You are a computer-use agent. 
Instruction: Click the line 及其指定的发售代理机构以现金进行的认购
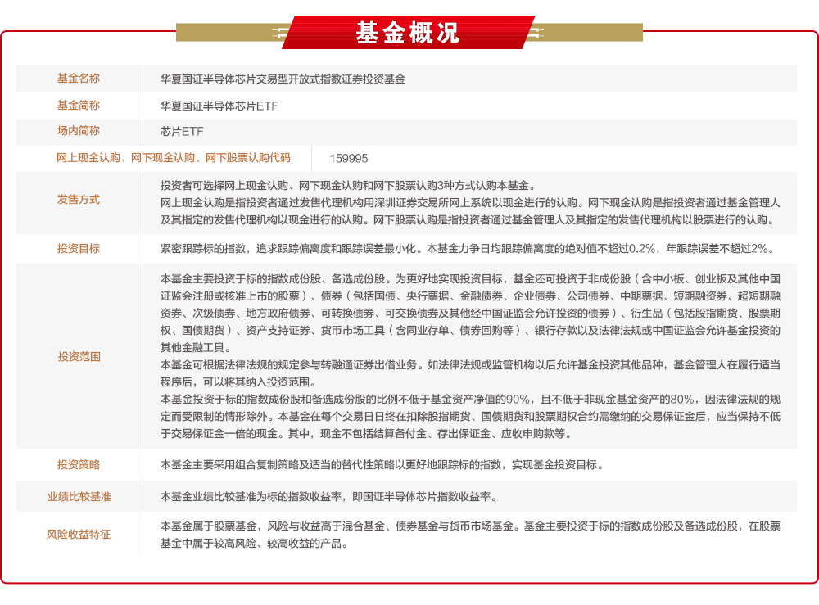click(x=469, y=219)
